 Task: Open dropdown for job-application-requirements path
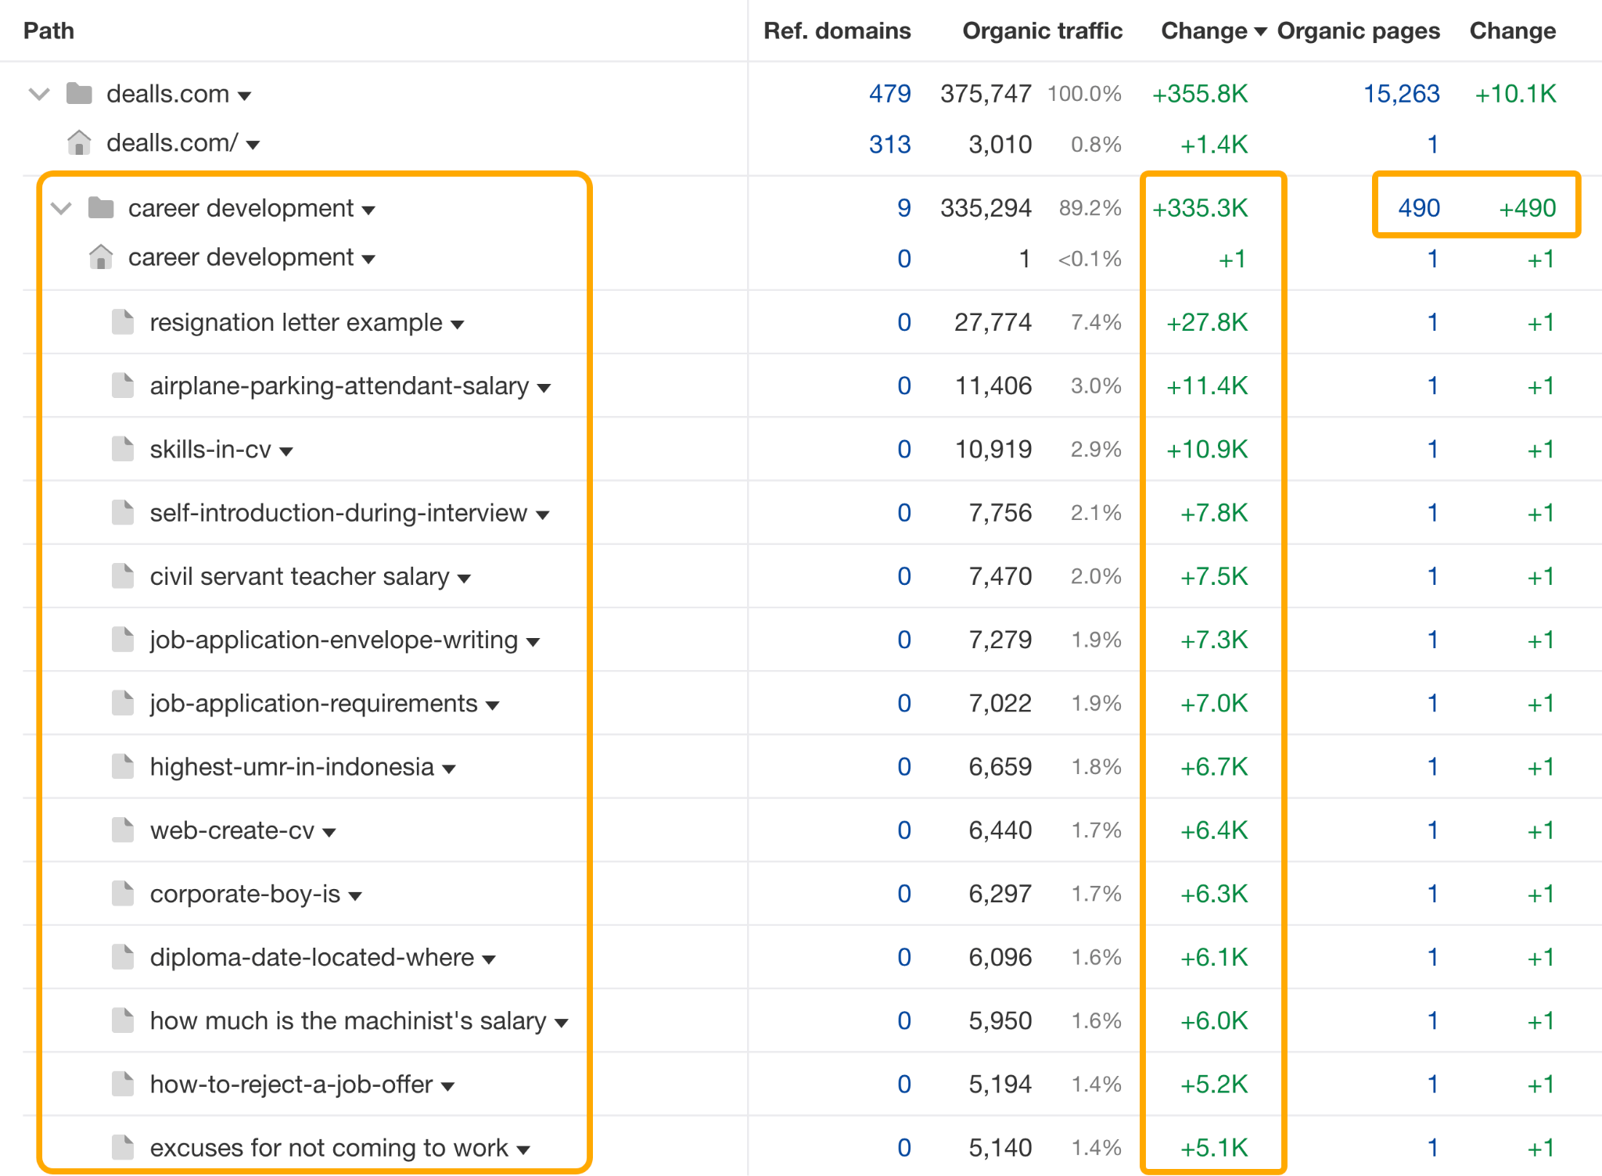pos(493,705)
